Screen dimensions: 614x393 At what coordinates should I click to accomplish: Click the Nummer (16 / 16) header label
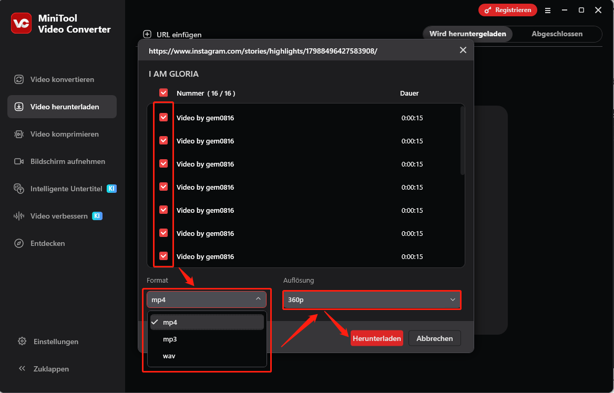click(206, 93)
